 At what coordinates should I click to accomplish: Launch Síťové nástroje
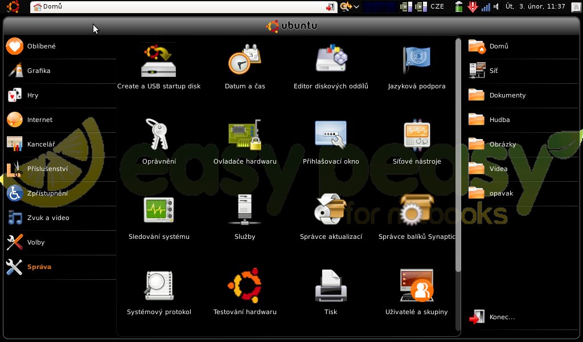pos(416,141)
